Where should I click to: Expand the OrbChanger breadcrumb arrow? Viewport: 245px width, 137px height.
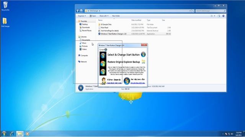(100, 11)
